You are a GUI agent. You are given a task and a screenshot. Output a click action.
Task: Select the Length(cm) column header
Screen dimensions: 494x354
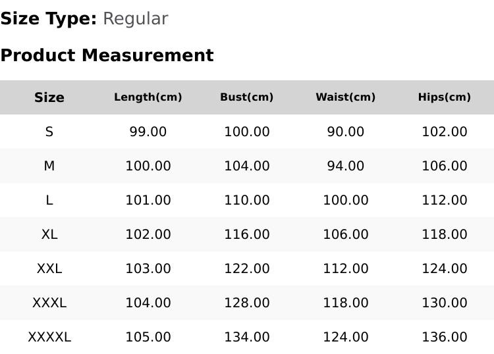[x=148, y=97]
